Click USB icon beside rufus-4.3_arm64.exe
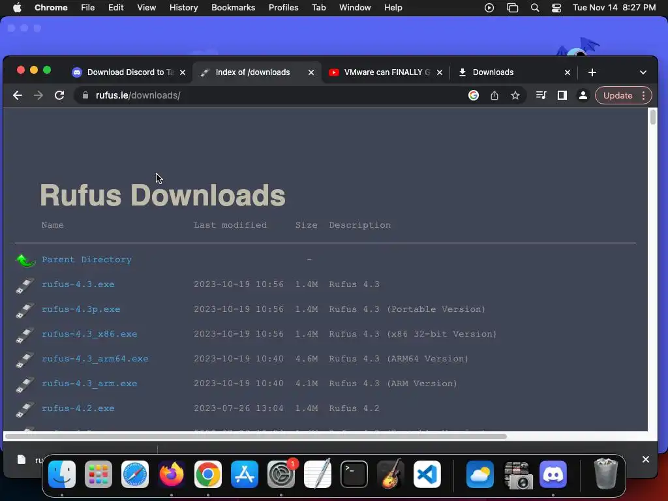668x501 pixels. [25, 359]
